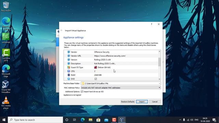
Task: Click the CPU row icon
Action: (68, 71)
